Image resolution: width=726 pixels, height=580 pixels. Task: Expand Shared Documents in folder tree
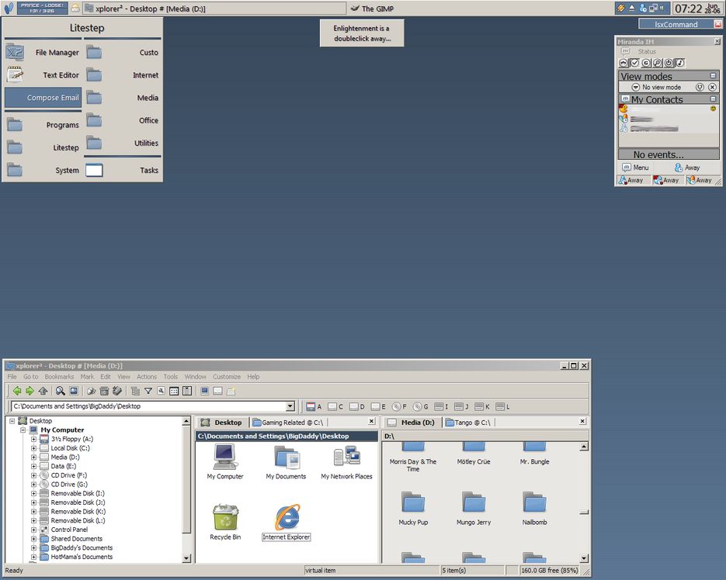(34, 539)
